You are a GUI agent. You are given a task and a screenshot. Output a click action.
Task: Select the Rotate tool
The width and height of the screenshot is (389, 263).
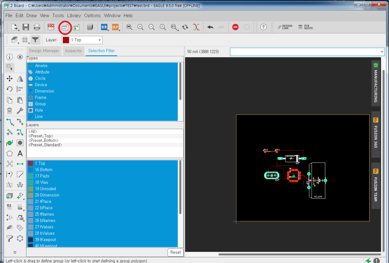[x=10, y=89]
